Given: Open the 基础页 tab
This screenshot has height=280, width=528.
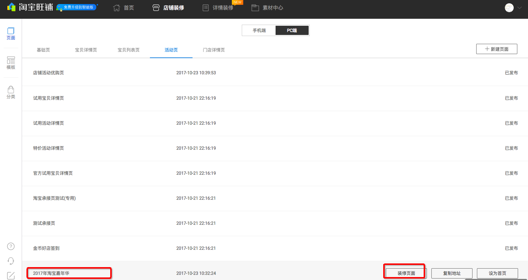Looking at the screenshot, I should (x=43, y=50).
